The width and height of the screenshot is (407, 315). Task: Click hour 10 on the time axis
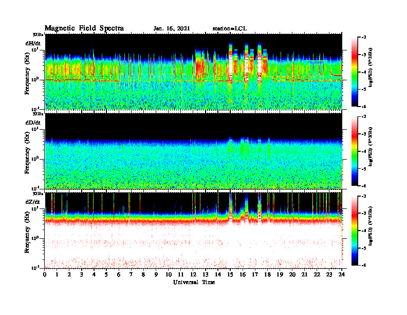[169, 275]
